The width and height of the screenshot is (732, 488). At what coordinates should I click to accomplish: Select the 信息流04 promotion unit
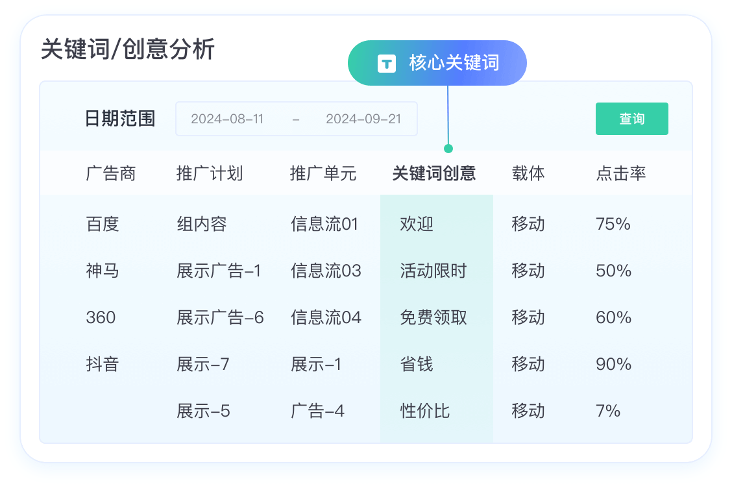pos(326,317)
